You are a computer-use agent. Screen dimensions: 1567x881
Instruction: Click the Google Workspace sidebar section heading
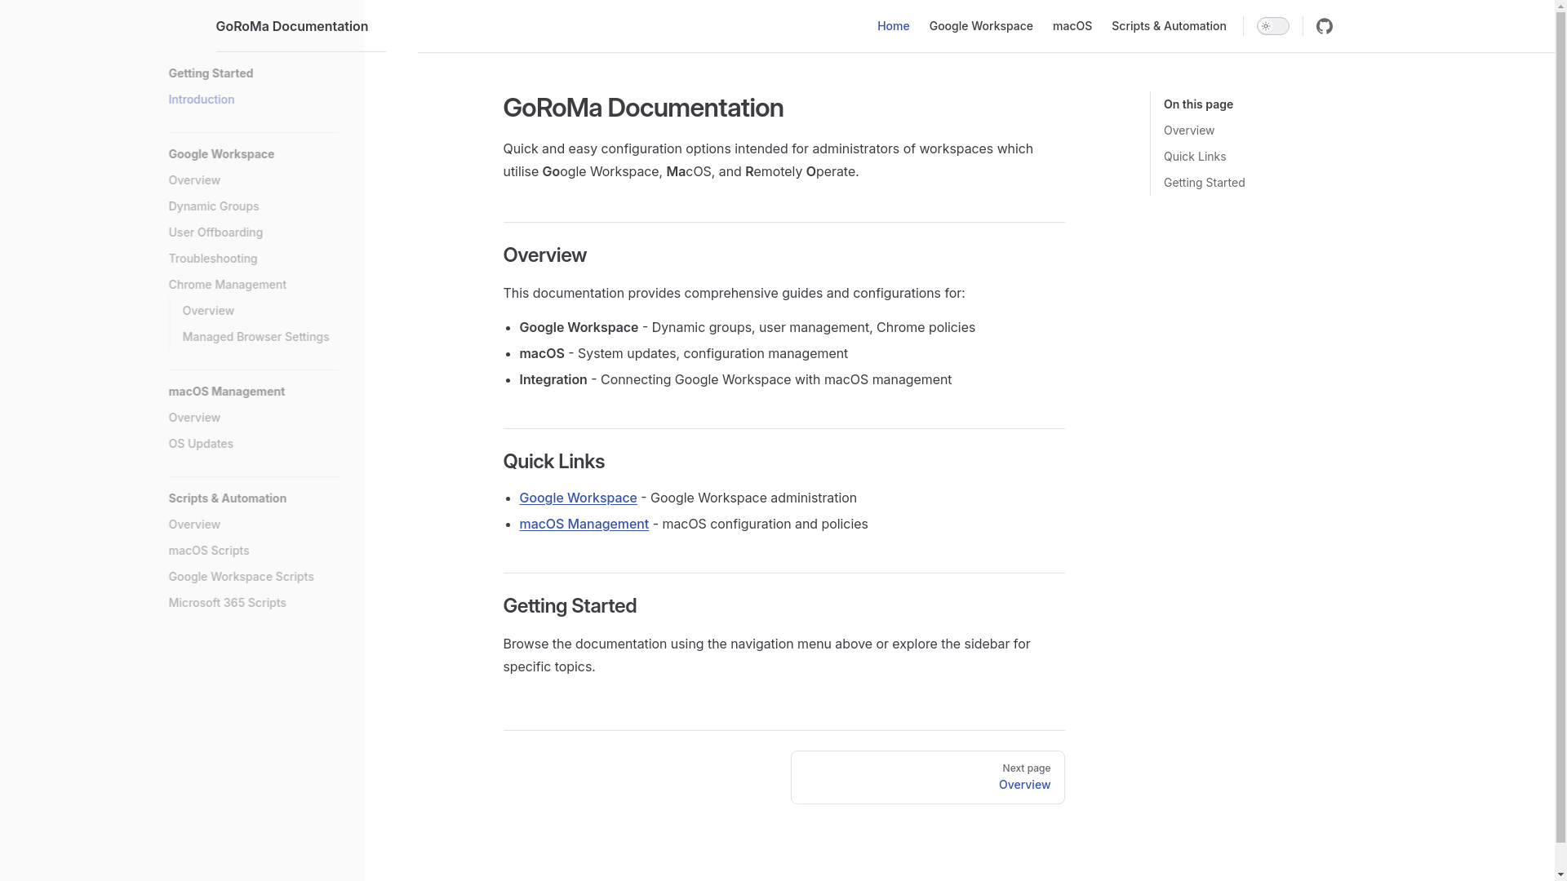tap(221, 154)
